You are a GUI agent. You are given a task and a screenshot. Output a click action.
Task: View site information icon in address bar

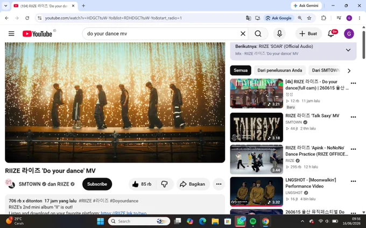coord(39,18)
